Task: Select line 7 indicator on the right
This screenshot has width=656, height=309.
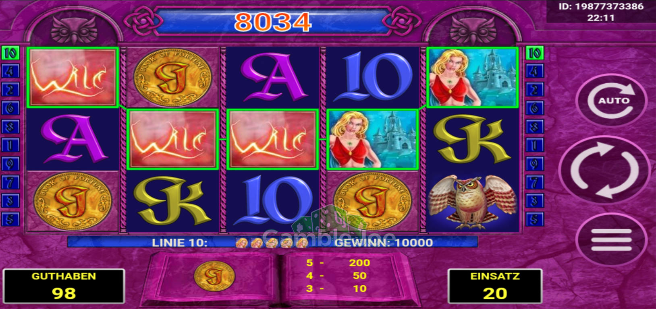Action: pos(534,182)
